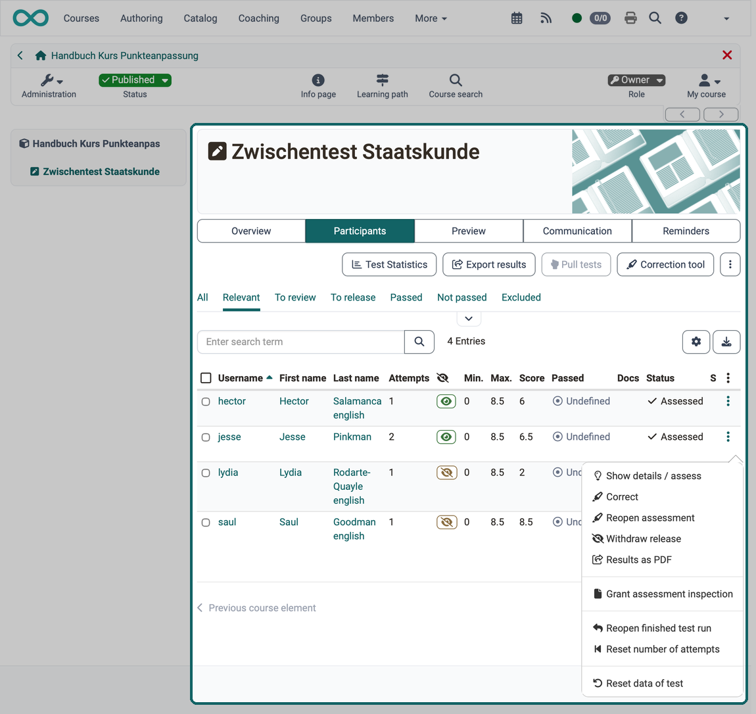Switch to the Overview tab

tap(251, 231)
